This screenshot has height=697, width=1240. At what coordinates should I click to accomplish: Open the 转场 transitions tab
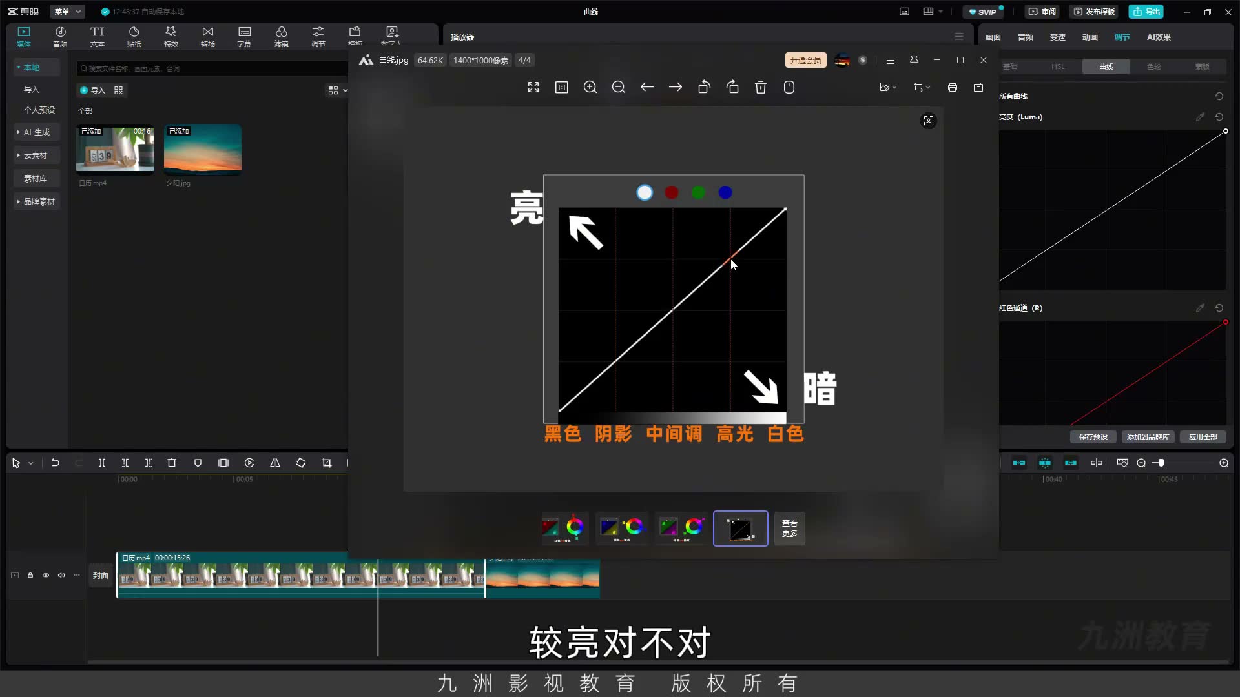pyautogui.click(x=207, y=37)
